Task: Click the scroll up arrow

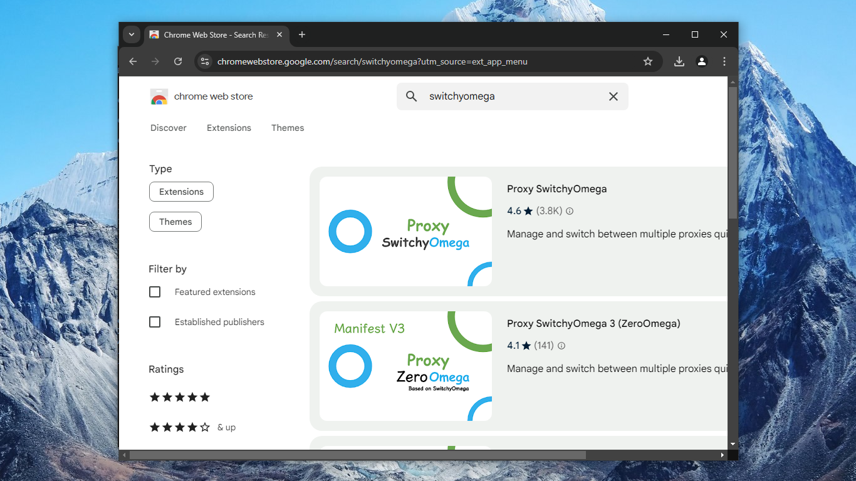Action: pyautogui.click(x=733, y=81)
